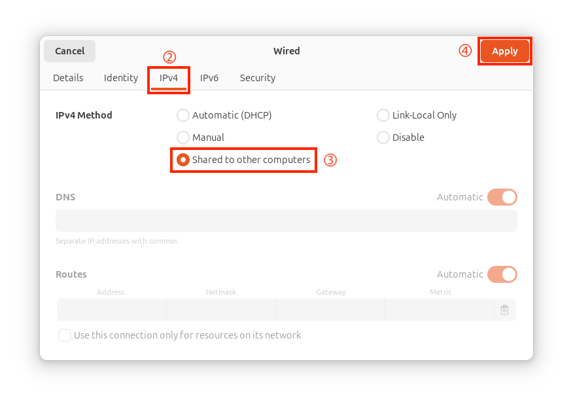Open the IPv4 tab
Screen dimensions: 573x404
click(x=169, y=78)
